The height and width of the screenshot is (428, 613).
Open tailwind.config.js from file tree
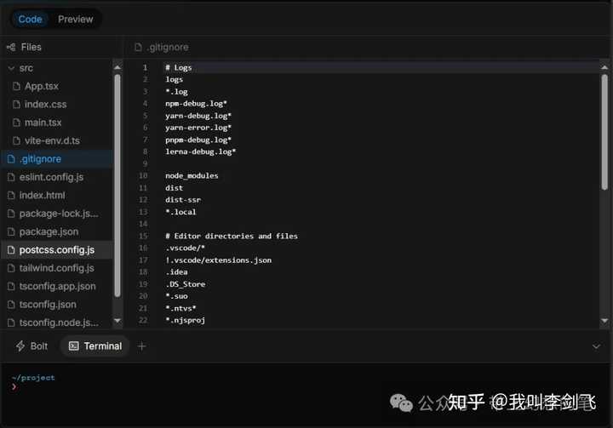point(56,268)
